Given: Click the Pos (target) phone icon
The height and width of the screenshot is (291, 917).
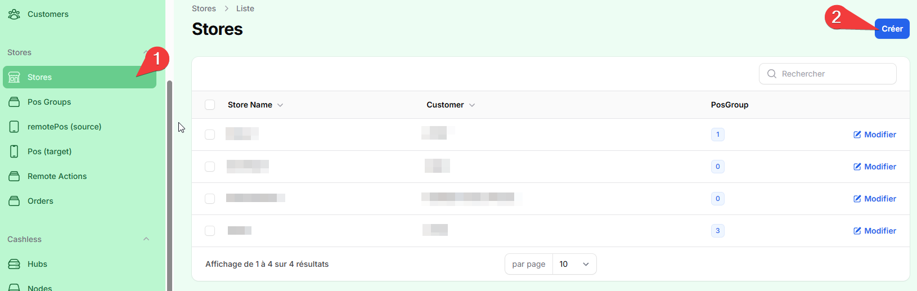Looking at the screenshot, I should point(14,151).
